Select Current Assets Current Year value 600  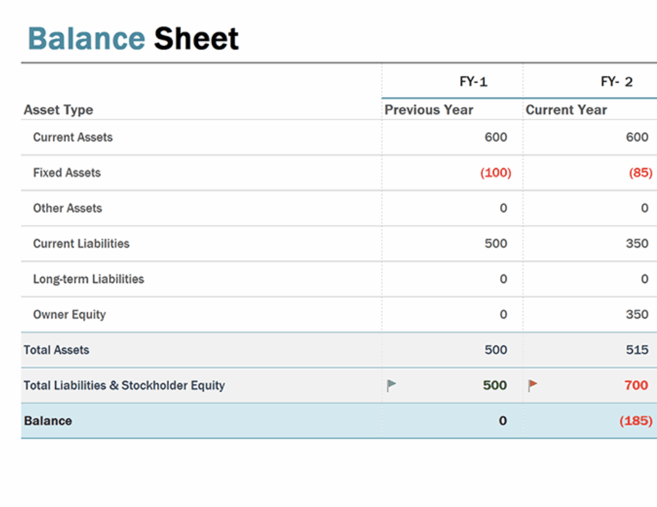[637, 138]
